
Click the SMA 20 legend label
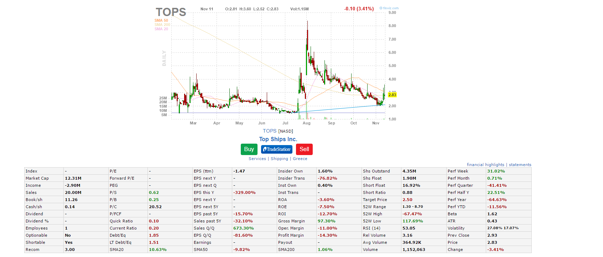point(161,29)
